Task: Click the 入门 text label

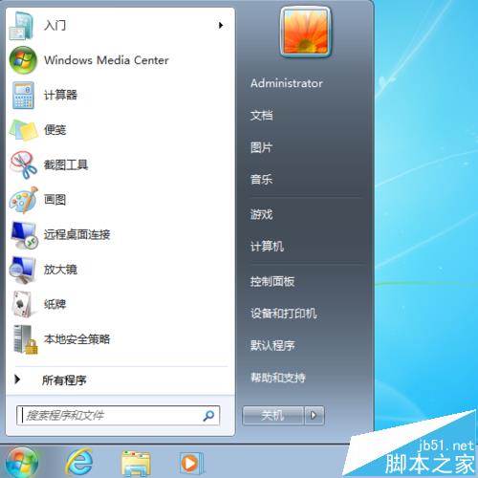Action: 55,25
